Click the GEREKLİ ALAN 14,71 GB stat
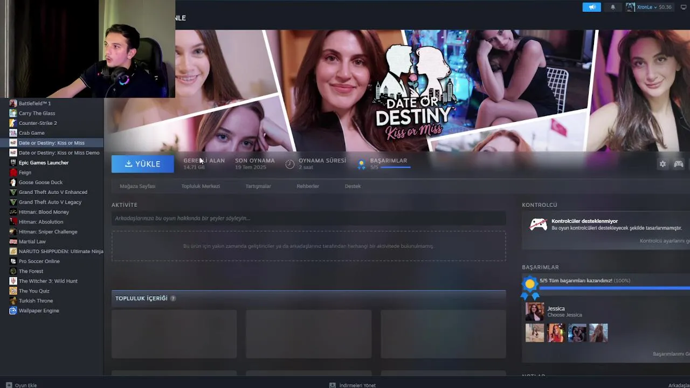The image size is (690, 388). click(204, 164)
